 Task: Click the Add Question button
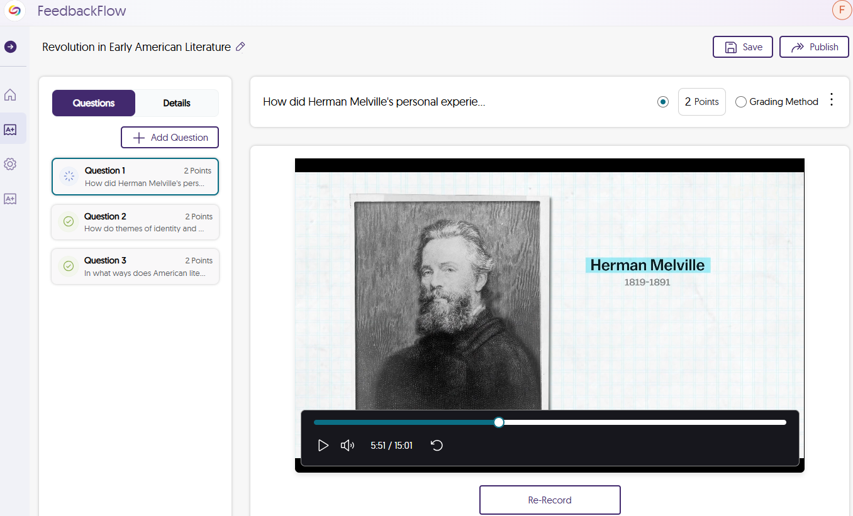[x=170, y=138]
